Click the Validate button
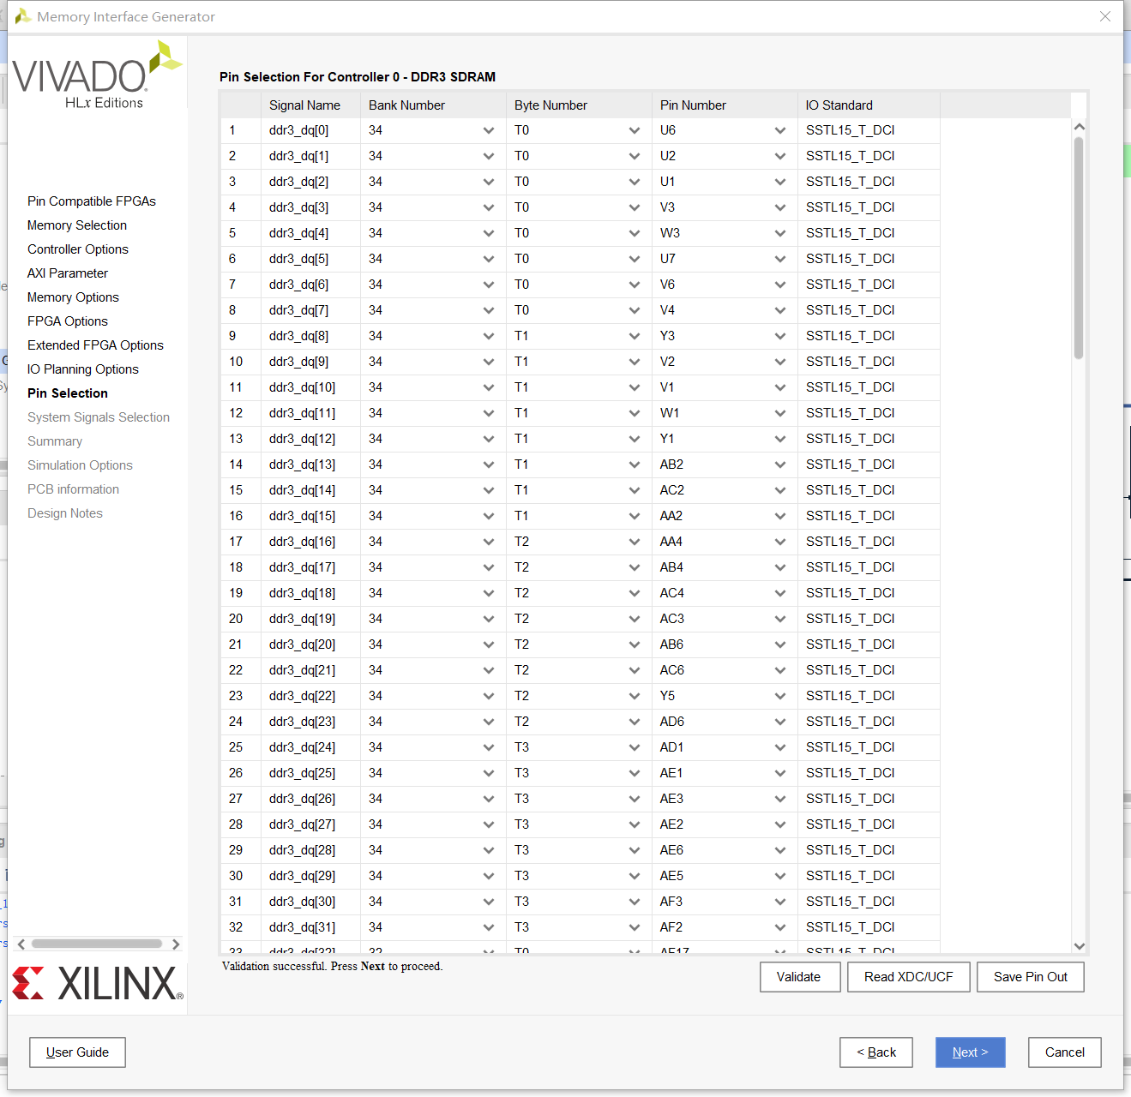 click(x=799, y=977)
